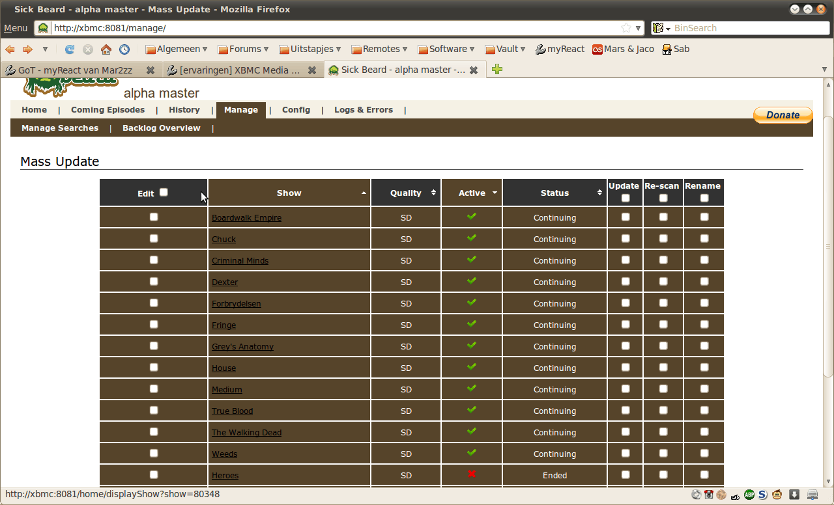The image size is (834, 505).
Task: Toggle the Rename header checkbox
Action: (704, 198)
